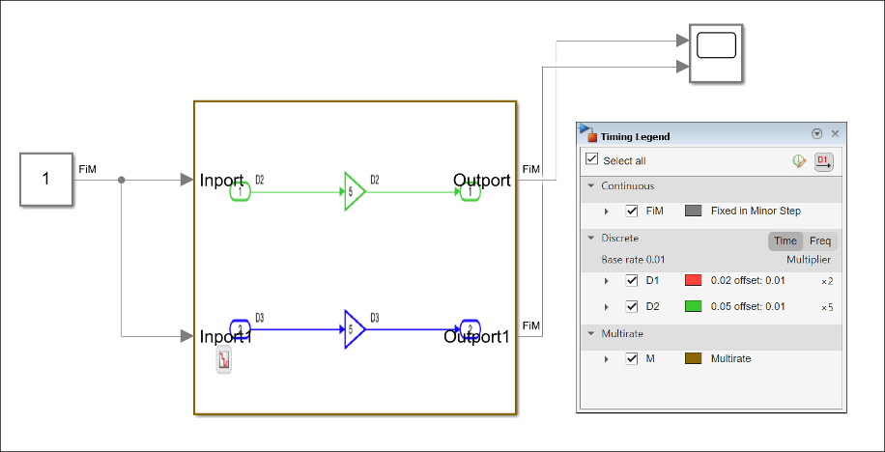Screen dimensions: 885x452
Task: Uncheck the D1 checkbox
Action: (632, 280)
